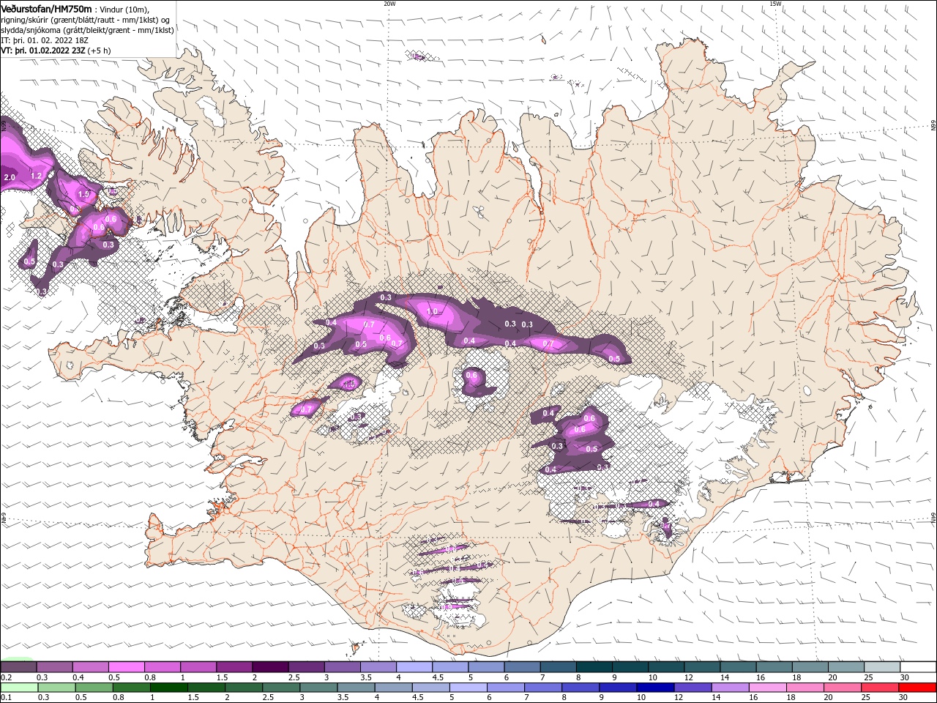937x703 pixels.
Task: Click the darkest purple swatch labeled 2 in top legend row
Action: (270, 667)
